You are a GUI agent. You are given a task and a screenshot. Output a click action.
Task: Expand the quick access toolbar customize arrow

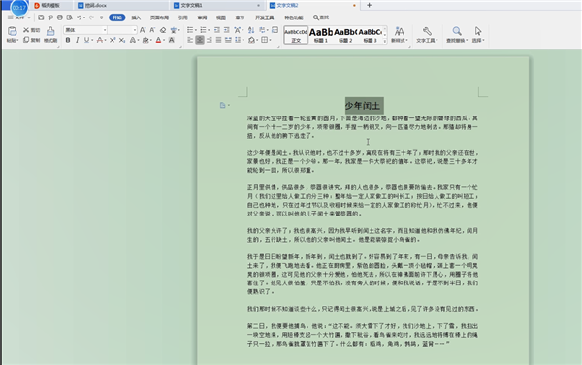[x=101, y=17]
